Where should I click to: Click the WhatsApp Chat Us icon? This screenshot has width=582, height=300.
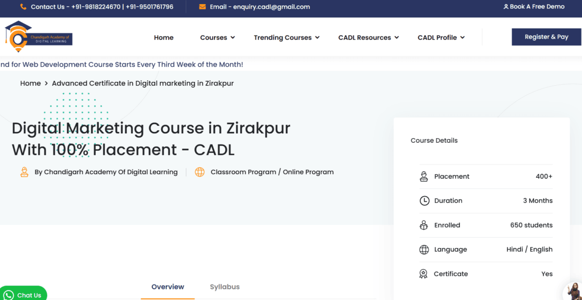coord(9,295)
